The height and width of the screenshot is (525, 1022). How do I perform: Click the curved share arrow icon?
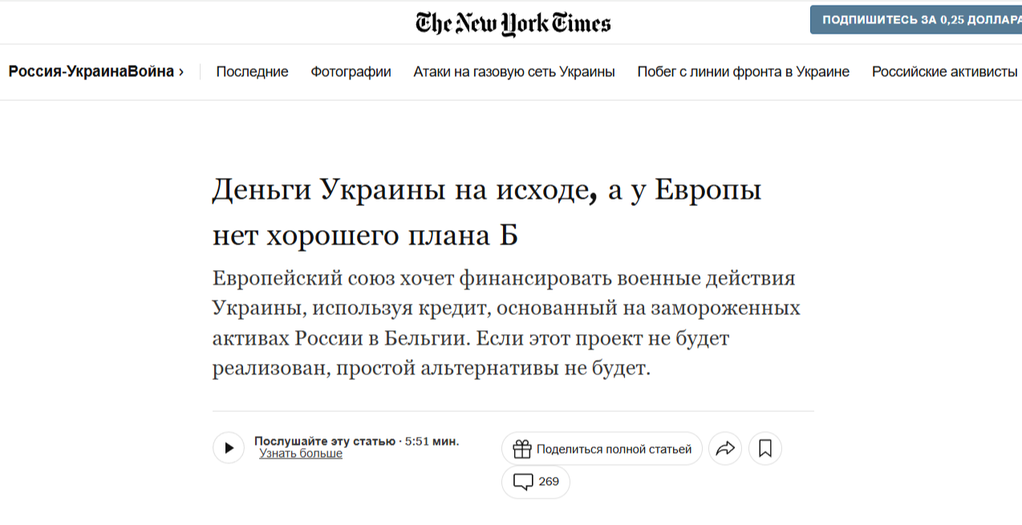pyautogui.click(x=725, y=449)
